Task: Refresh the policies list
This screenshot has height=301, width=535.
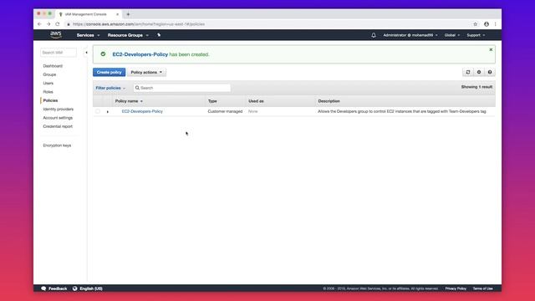Action: pyautogui.click(x=468, y=72)
